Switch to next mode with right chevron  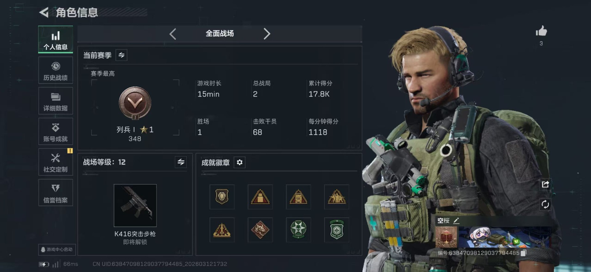point(267,34)
